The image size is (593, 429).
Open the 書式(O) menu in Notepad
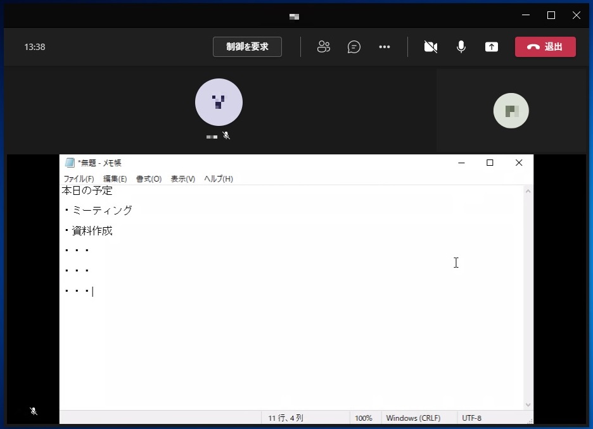click(149, 178)
